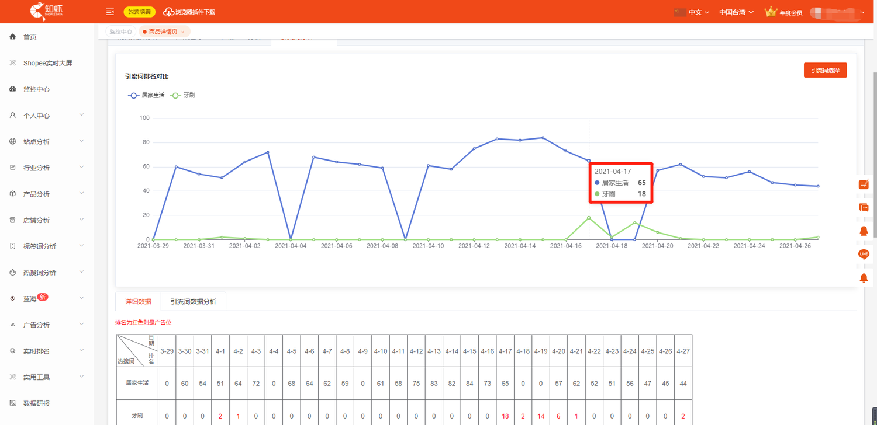Close the 商品详情页 tab
This screenshot has height=425, width=877.
[182, 32]
